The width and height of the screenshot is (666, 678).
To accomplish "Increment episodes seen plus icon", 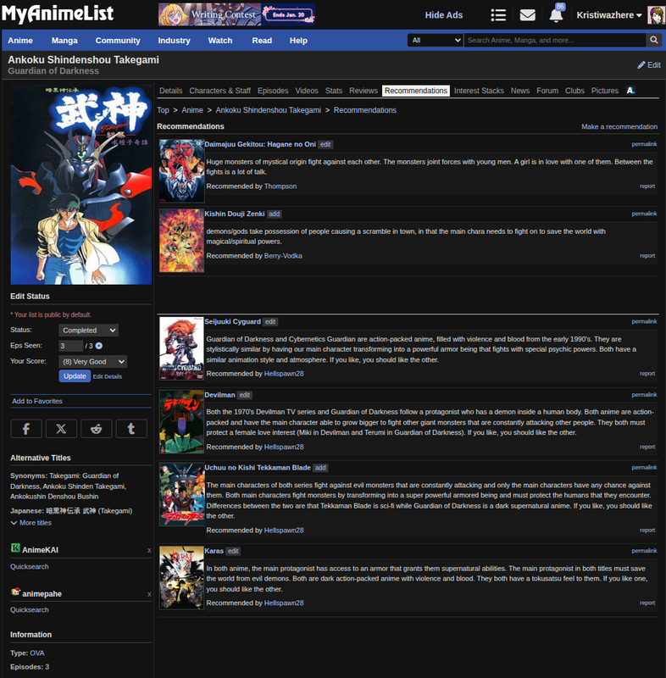I will pos(99,346).
